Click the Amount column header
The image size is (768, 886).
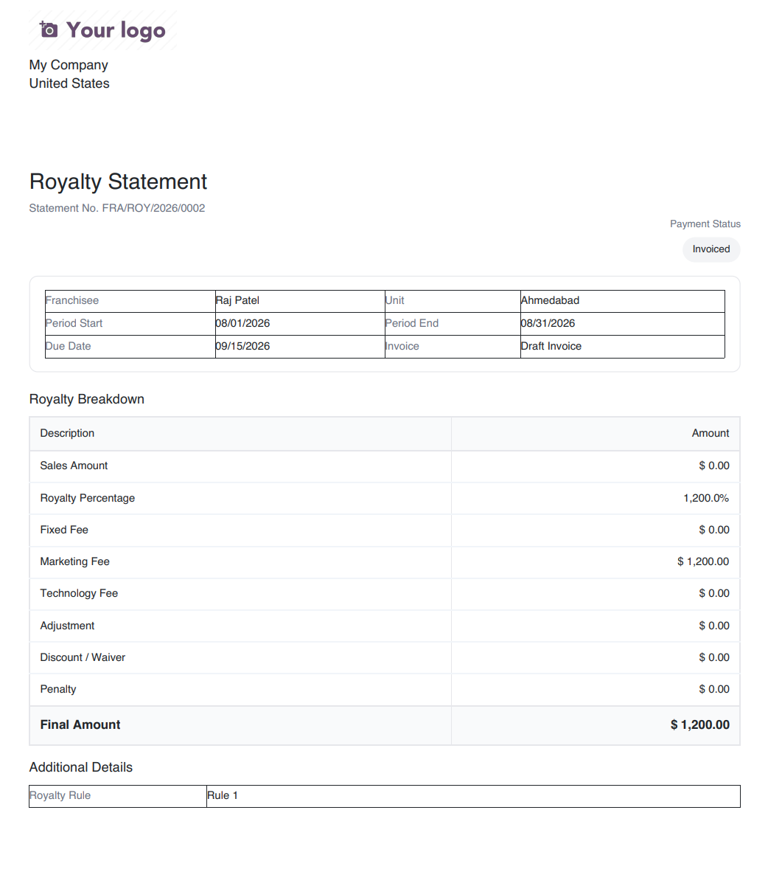(711, 433)
